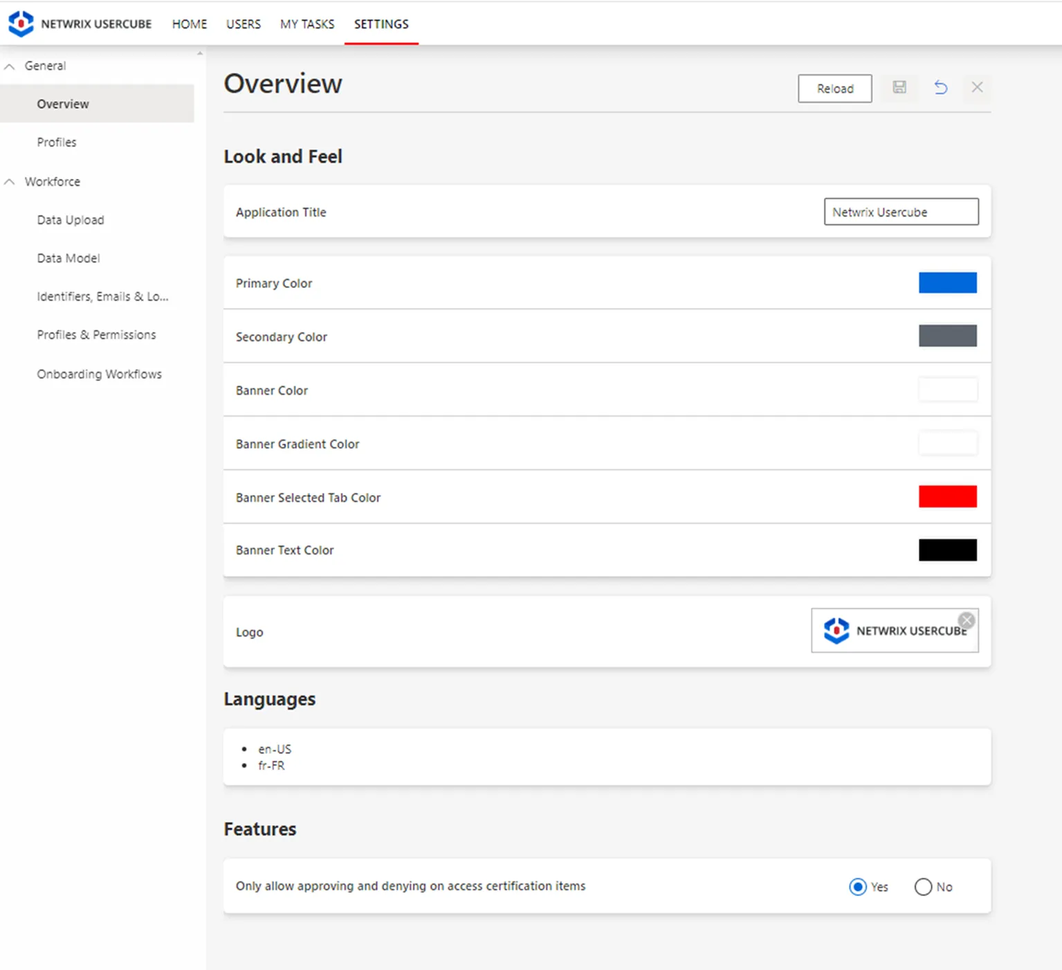Click the black Banner Text Color swatch
Viewport: 1062px width, 970px height.
[948, 550]
